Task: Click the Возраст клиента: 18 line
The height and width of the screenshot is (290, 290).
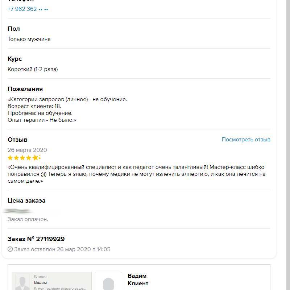Action: [34, 106]
